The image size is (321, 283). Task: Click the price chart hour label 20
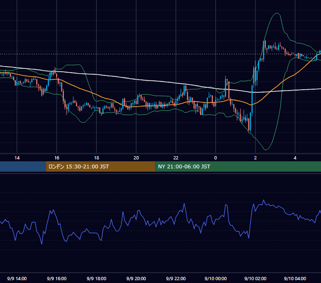pos(136,158)
